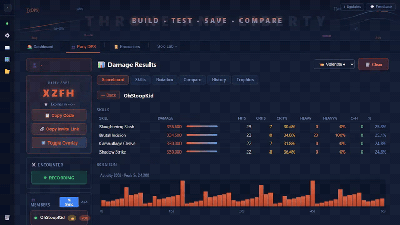Click the crossed swords Encounter icon

33,165
